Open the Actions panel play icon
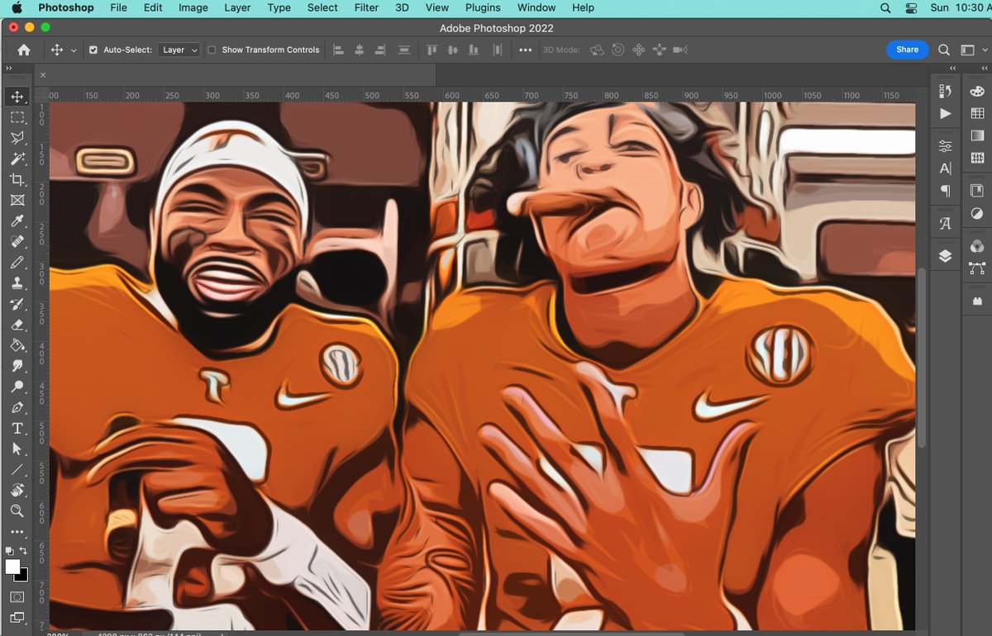The height and width of the screenshot is (636, 992). point(946,113)
